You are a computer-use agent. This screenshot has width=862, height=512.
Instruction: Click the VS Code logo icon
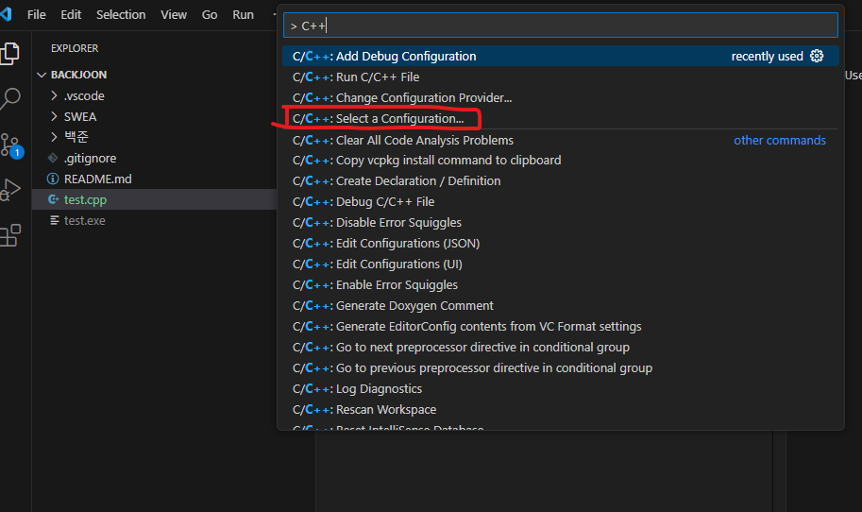pos(6,14)
